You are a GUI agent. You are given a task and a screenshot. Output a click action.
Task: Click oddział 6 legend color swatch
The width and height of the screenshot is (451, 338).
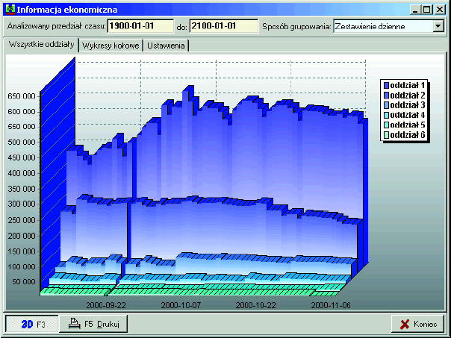coord(385,134)
